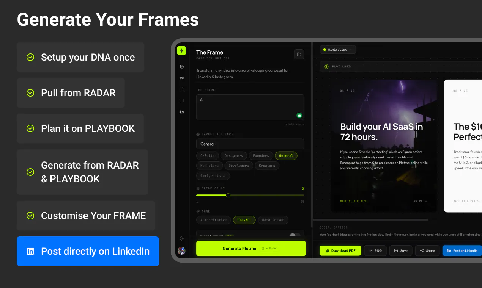Screen dimensions: 482x288
Task: Choose the Authoritative tone
Action: [214, 220]
